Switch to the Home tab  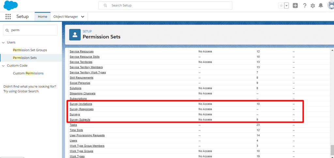(42, 17)
